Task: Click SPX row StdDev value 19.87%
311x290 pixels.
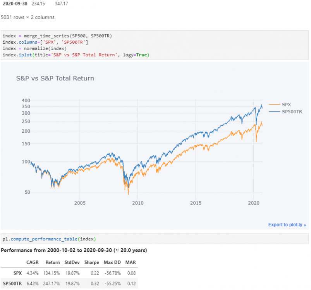Action: pos(72,273)
